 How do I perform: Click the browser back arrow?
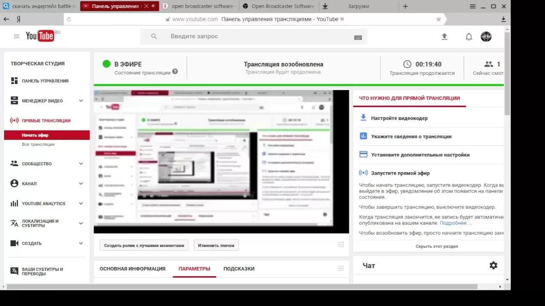point(6,19)
